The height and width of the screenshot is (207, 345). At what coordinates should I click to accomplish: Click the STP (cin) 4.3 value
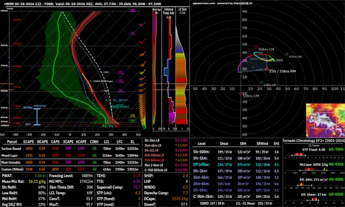(x=137, y=193)
